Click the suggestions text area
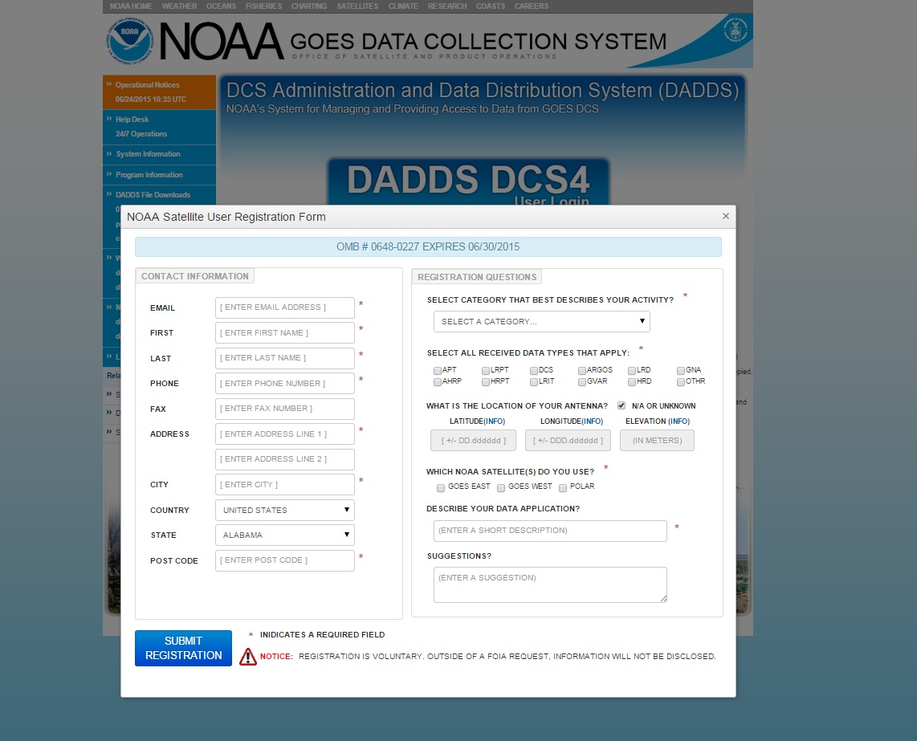 tap(550, 584)
